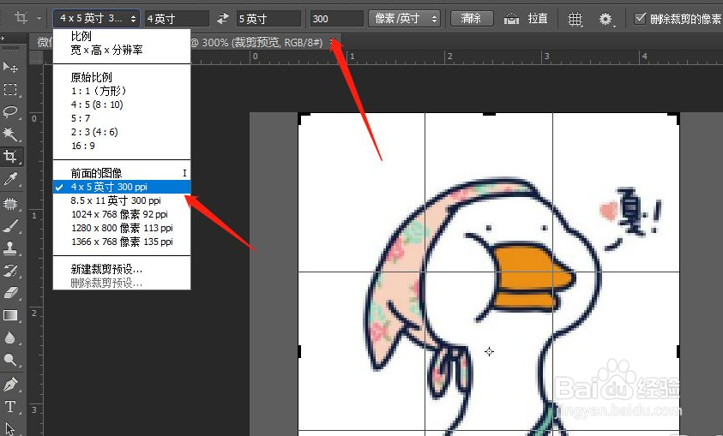723x436 pixels.
Task: Select the Pen tool
Action: pyautogui.click(x=10, y=384)
